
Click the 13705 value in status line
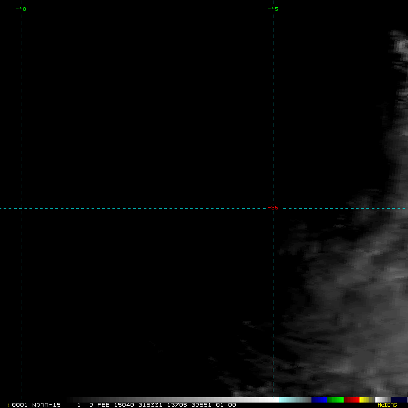coord(176,405)
